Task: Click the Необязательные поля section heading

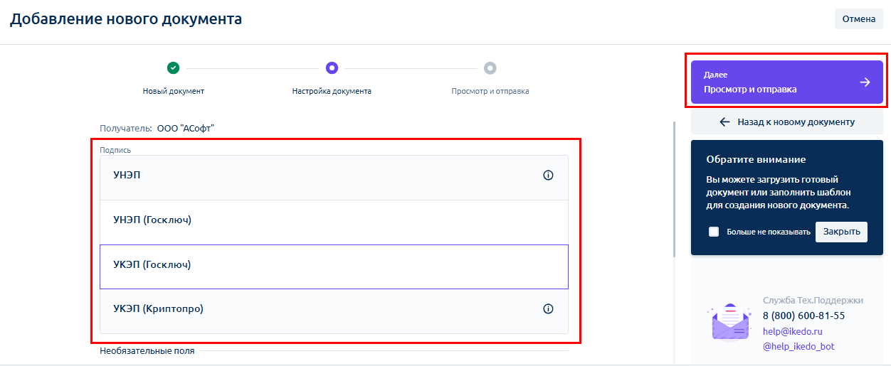Action: coord(147,350)
